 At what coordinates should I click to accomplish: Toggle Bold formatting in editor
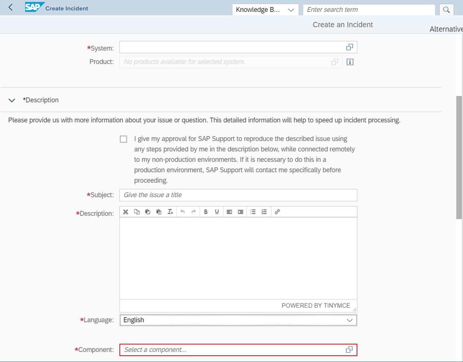point(206,212)
